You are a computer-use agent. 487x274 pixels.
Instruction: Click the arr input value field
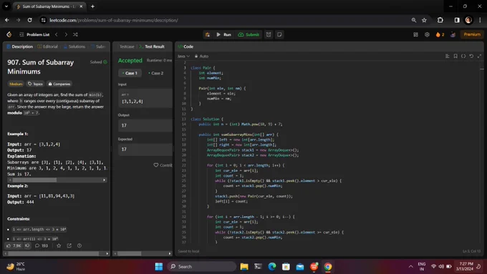pyautogui.click(x=145, y=98)
